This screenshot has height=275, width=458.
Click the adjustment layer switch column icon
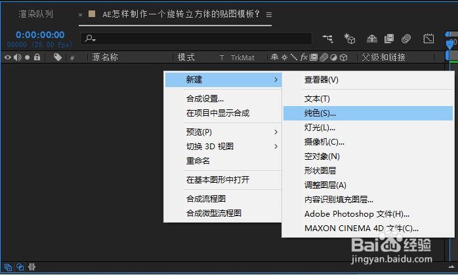point(333,58)
